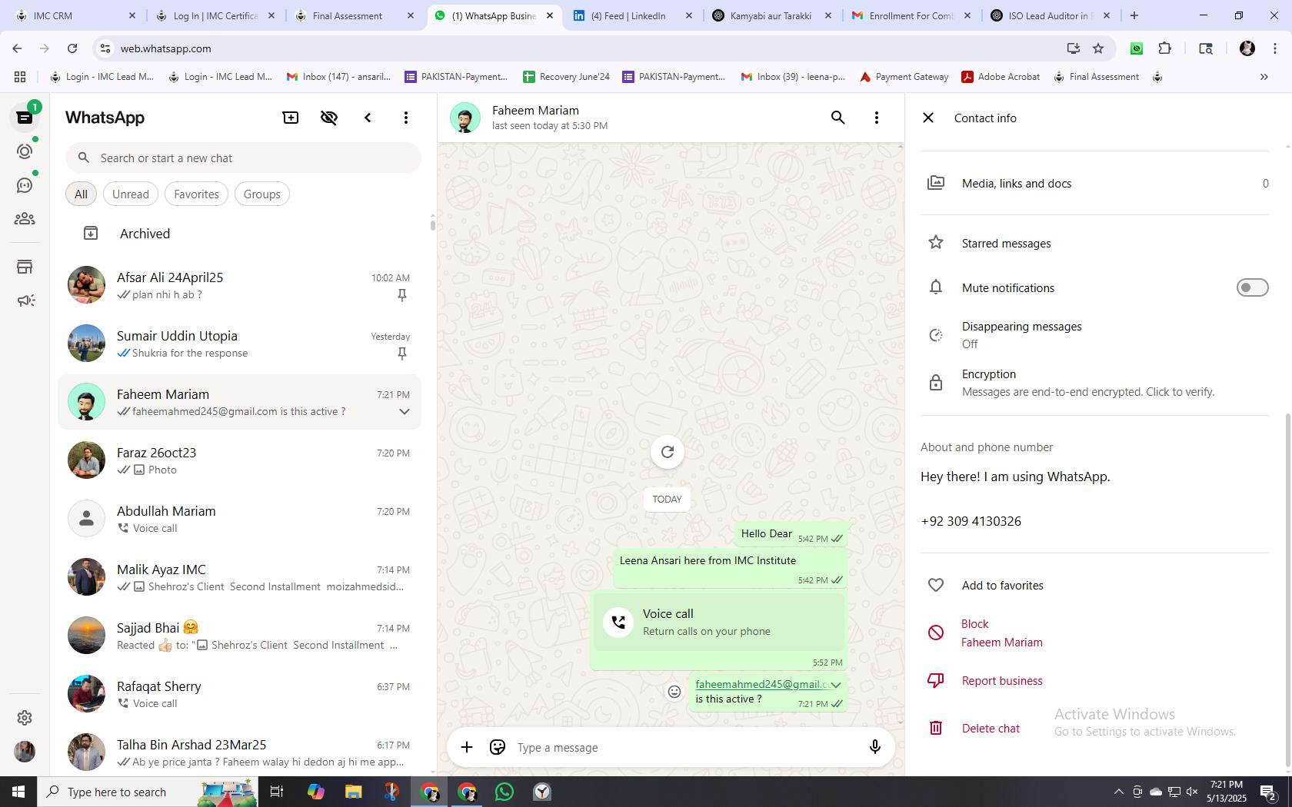Open message options chevron on email message
This screenshot has height=807, width=1292.
(836, 685)
